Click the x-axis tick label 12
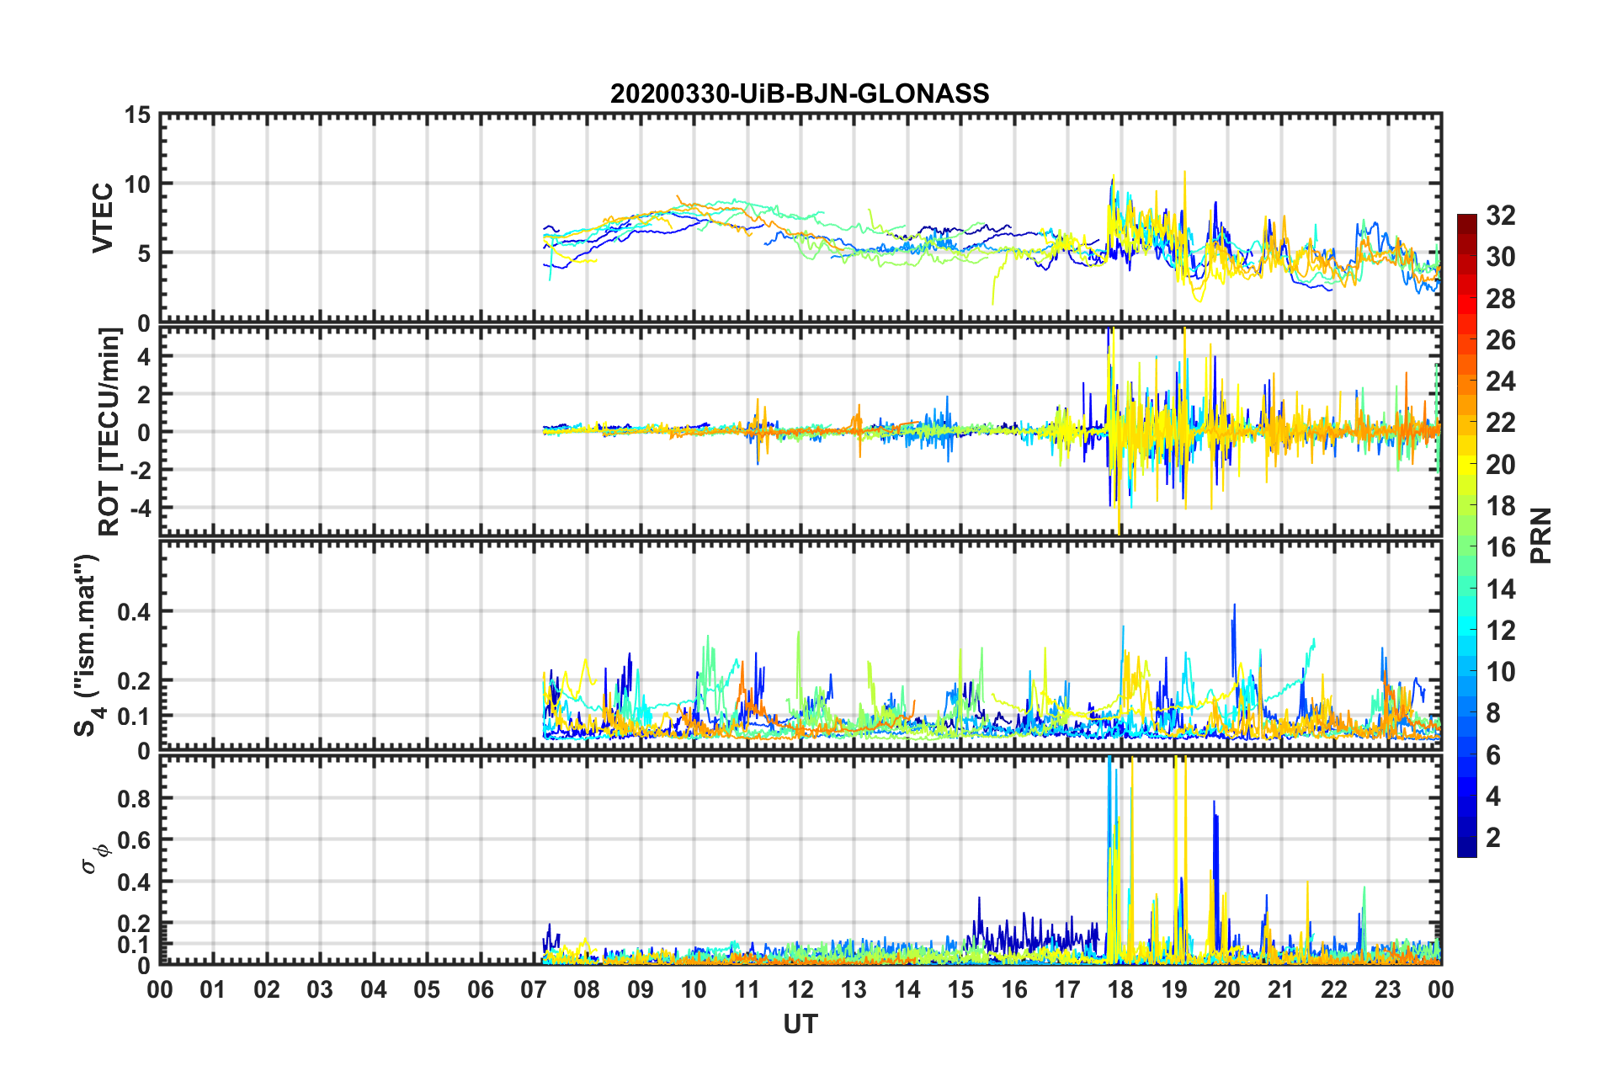Screen dimensions: 1601x1071 [800, 989]
